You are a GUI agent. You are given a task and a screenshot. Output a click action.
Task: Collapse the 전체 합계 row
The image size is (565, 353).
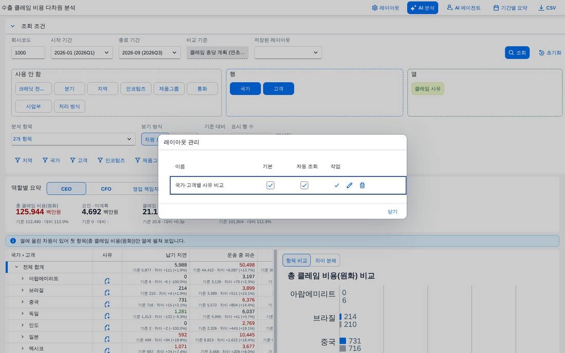16,267
